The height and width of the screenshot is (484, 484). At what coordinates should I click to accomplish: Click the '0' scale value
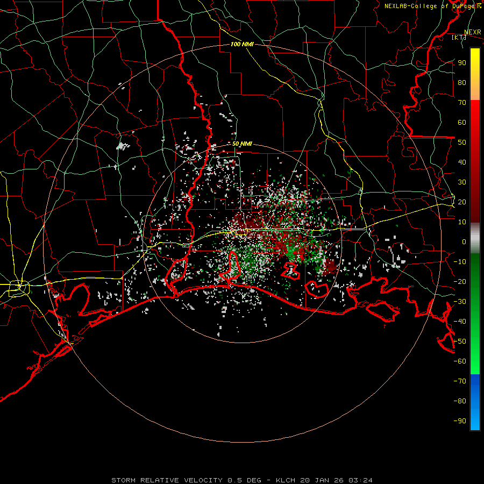(x=464, y=242)
